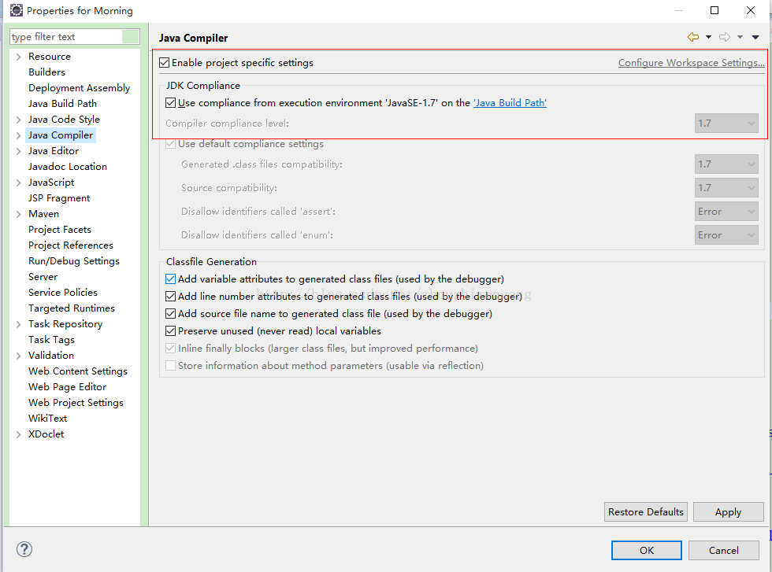
Task: Select Service Policies page
Action: [x=63, y=293]
